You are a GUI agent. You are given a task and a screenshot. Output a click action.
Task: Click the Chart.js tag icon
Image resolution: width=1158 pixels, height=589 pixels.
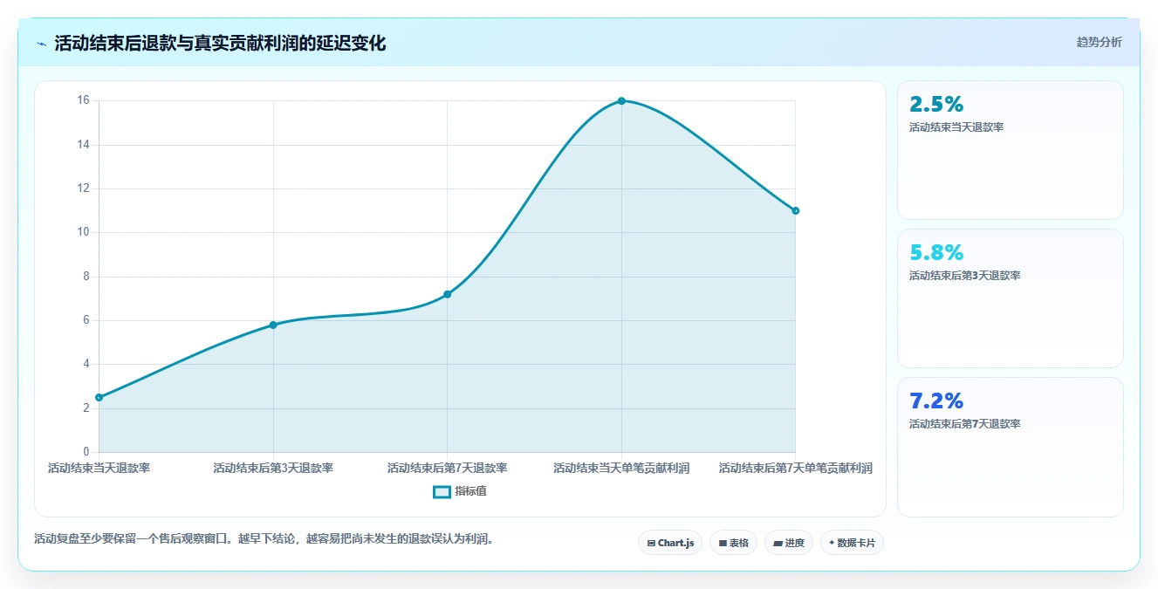(651, 543)
